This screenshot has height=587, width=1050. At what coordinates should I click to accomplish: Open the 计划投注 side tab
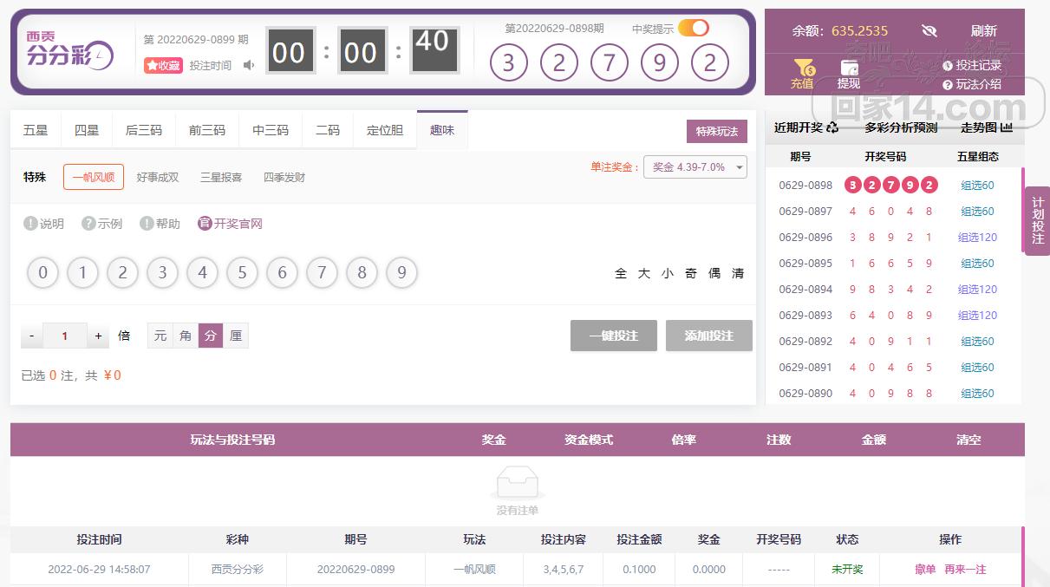[1038, 221]
